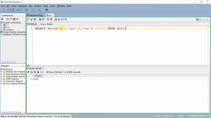Image resolution: width=211 pixels, height=118 pixels.
Task: Refresh the Query Result grid
Action: [x=35, y=72]
